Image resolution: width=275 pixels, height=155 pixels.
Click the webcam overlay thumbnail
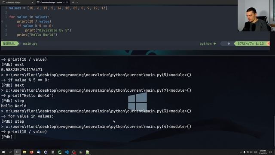(x=256, y=16)
